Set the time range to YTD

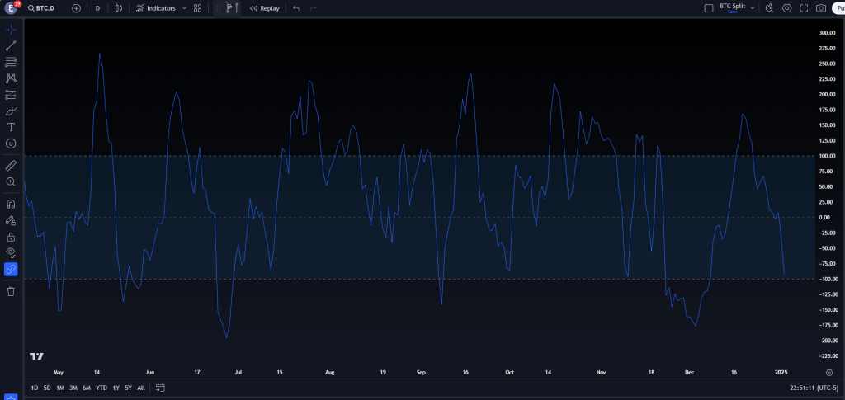(x=101, y=388)
